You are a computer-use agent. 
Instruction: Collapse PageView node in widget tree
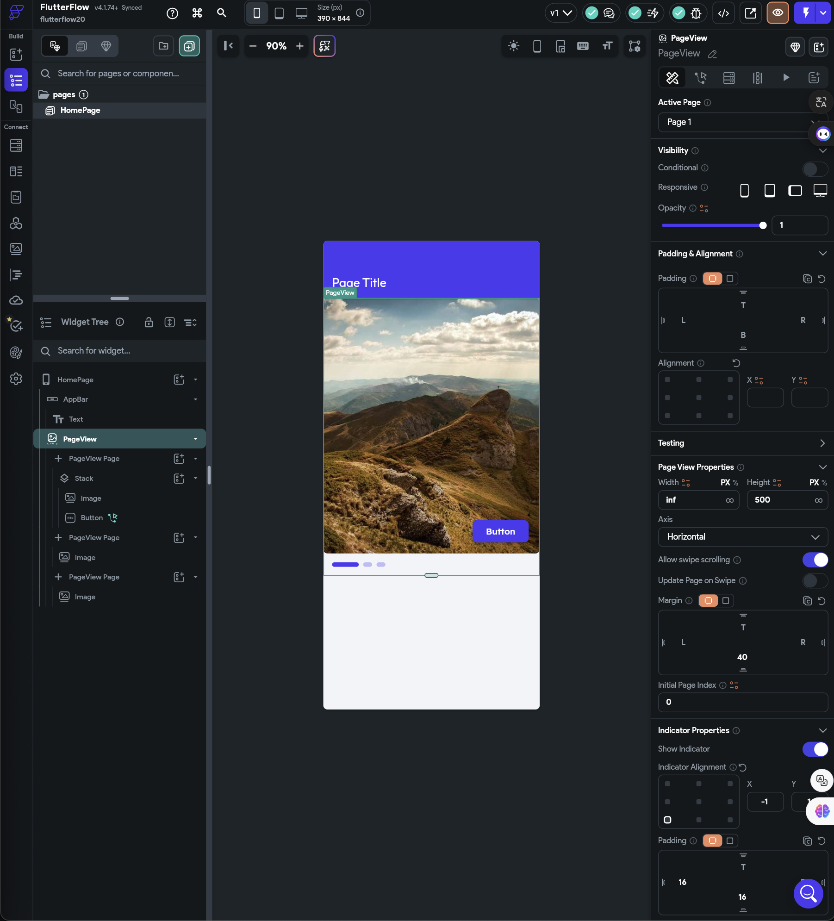click(195, 439)
